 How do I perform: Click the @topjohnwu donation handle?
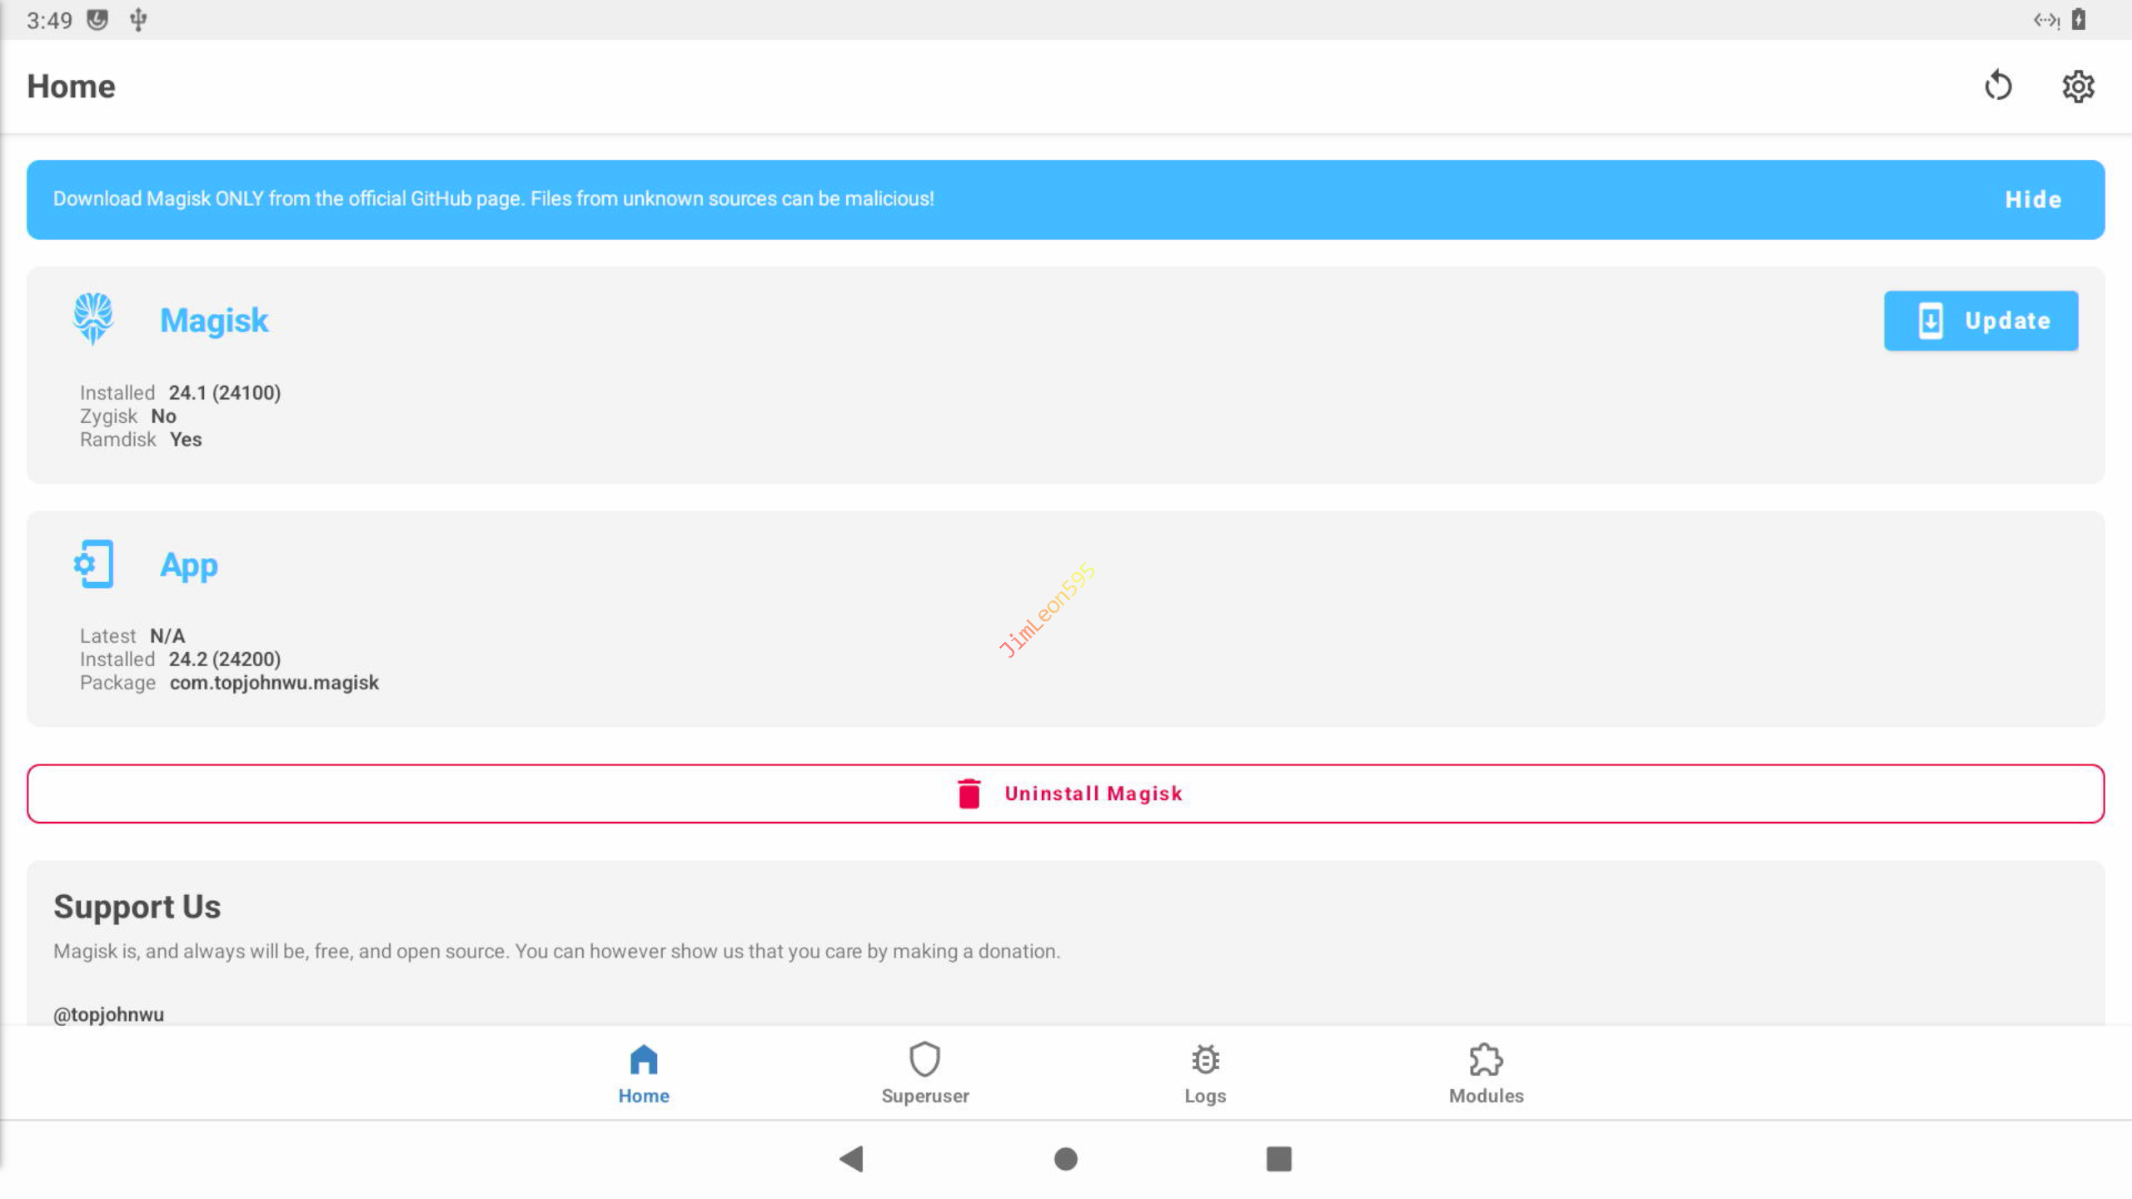click(109, 1014)
